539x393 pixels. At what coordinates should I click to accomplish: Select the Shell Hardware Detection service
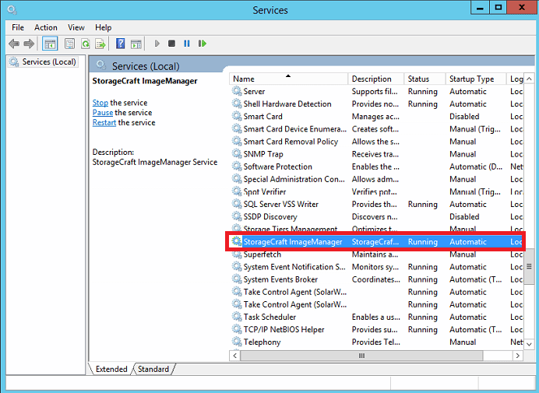tap(376, 104)
